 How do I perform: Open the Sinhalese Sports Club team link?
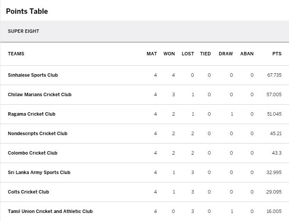click(x=33, y=75)
